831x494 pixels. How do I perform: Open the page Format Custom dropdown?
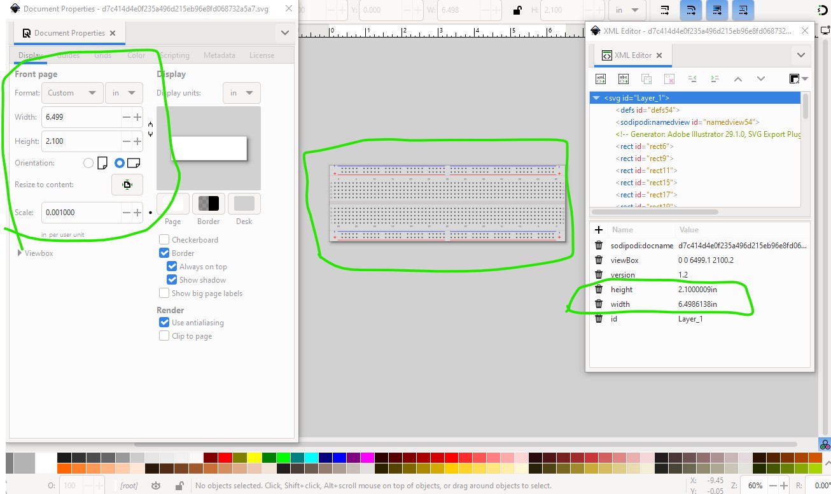pos(73,93)
